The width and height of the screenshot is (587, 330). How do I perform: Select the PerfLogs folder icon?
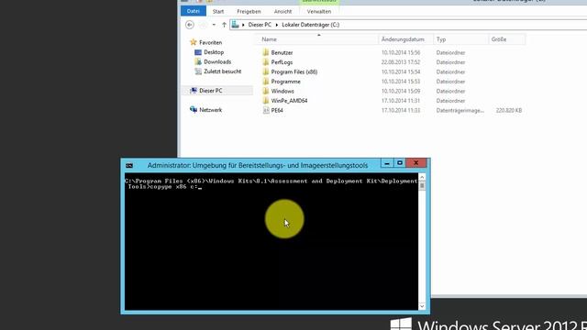pos(266,62)
